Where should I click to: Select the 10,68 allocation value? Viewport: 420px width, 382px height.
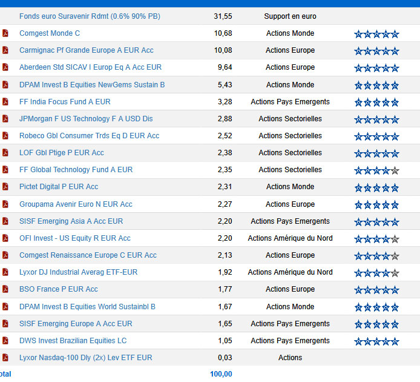(x=223, y=33)
